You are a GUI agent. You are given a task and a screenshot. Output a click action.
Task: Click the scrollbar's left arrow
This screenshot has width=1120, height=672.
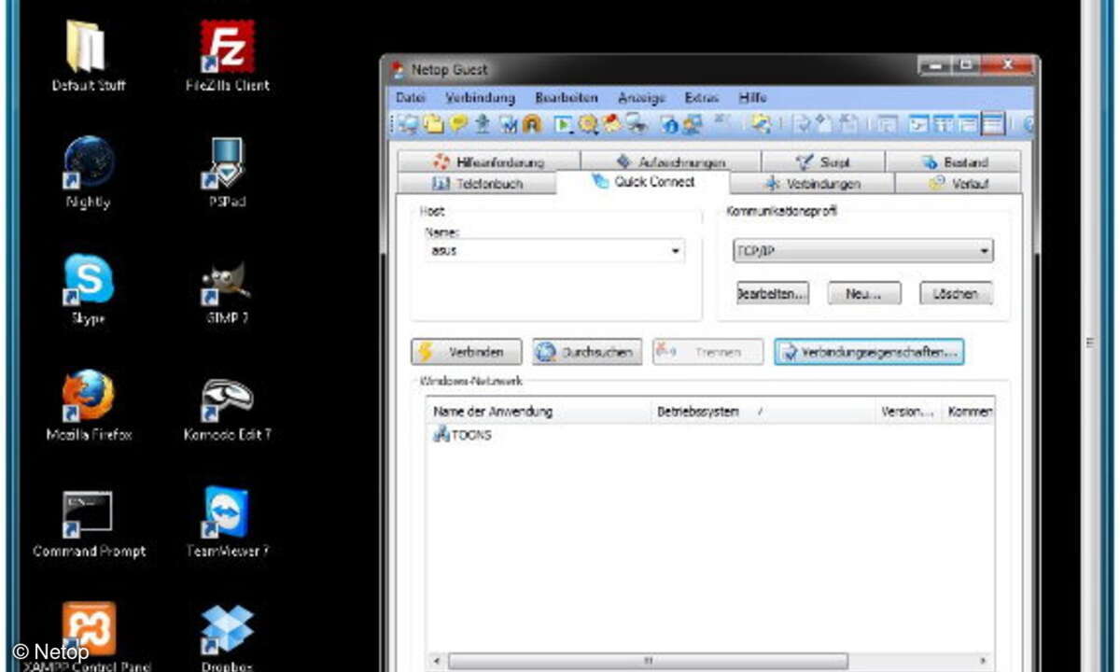pos(435,661)
